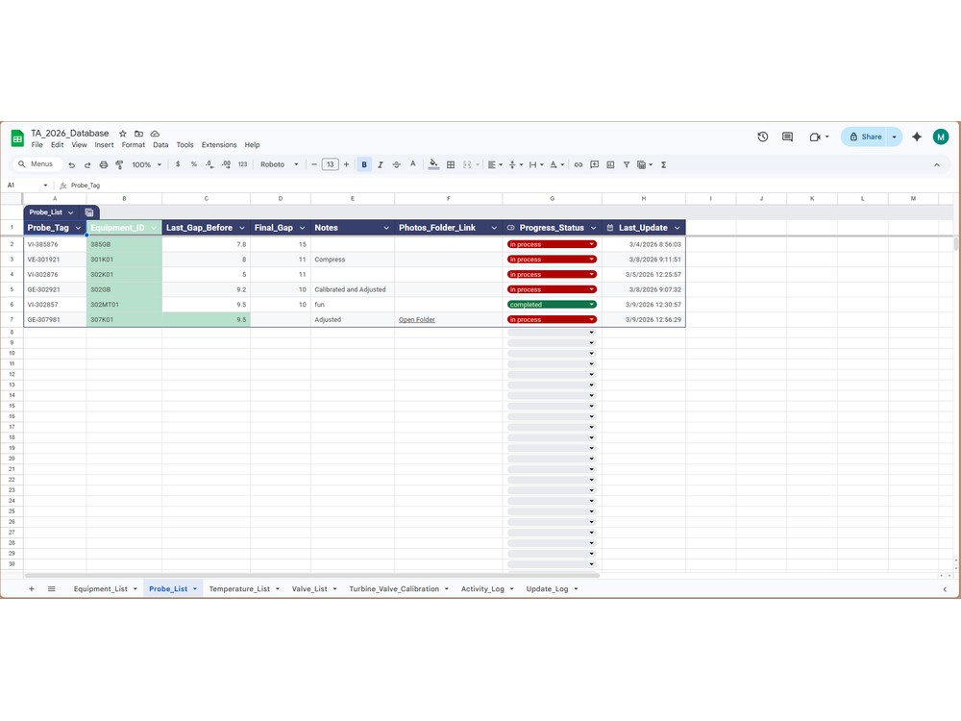Increase decimal places icon
The height and width of the screenshot is (721, 961).
[x=226, y=164]
